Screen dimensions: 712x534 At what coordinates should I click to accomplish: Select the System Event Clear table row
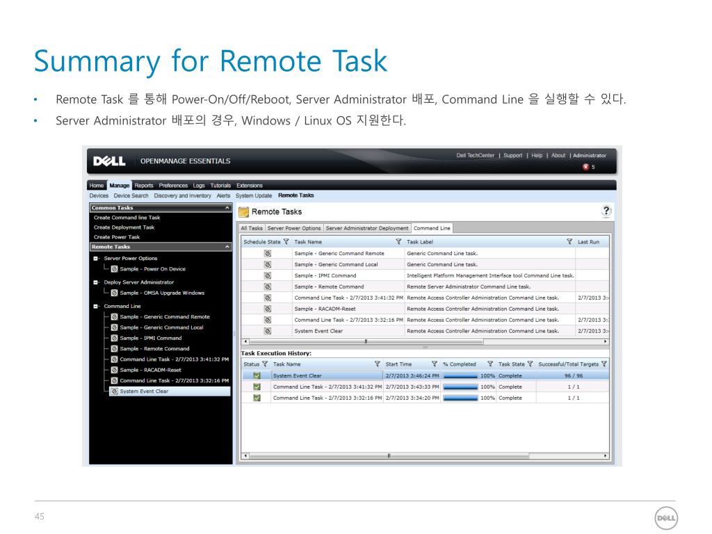pos(425,331)
